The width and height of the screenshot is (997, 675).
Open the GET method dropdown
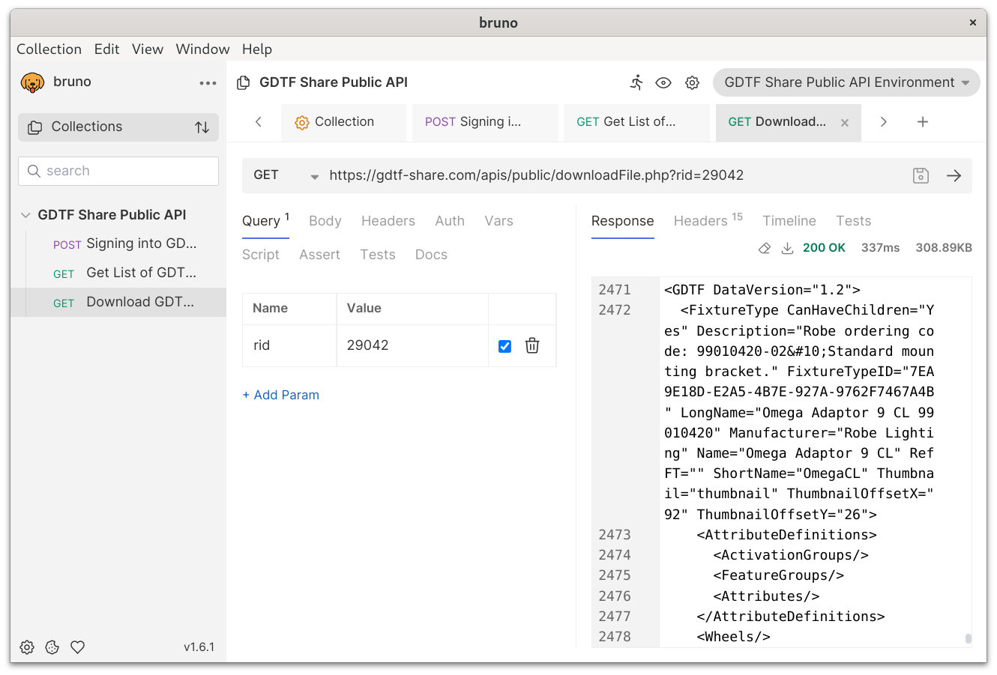click(286, 175)
